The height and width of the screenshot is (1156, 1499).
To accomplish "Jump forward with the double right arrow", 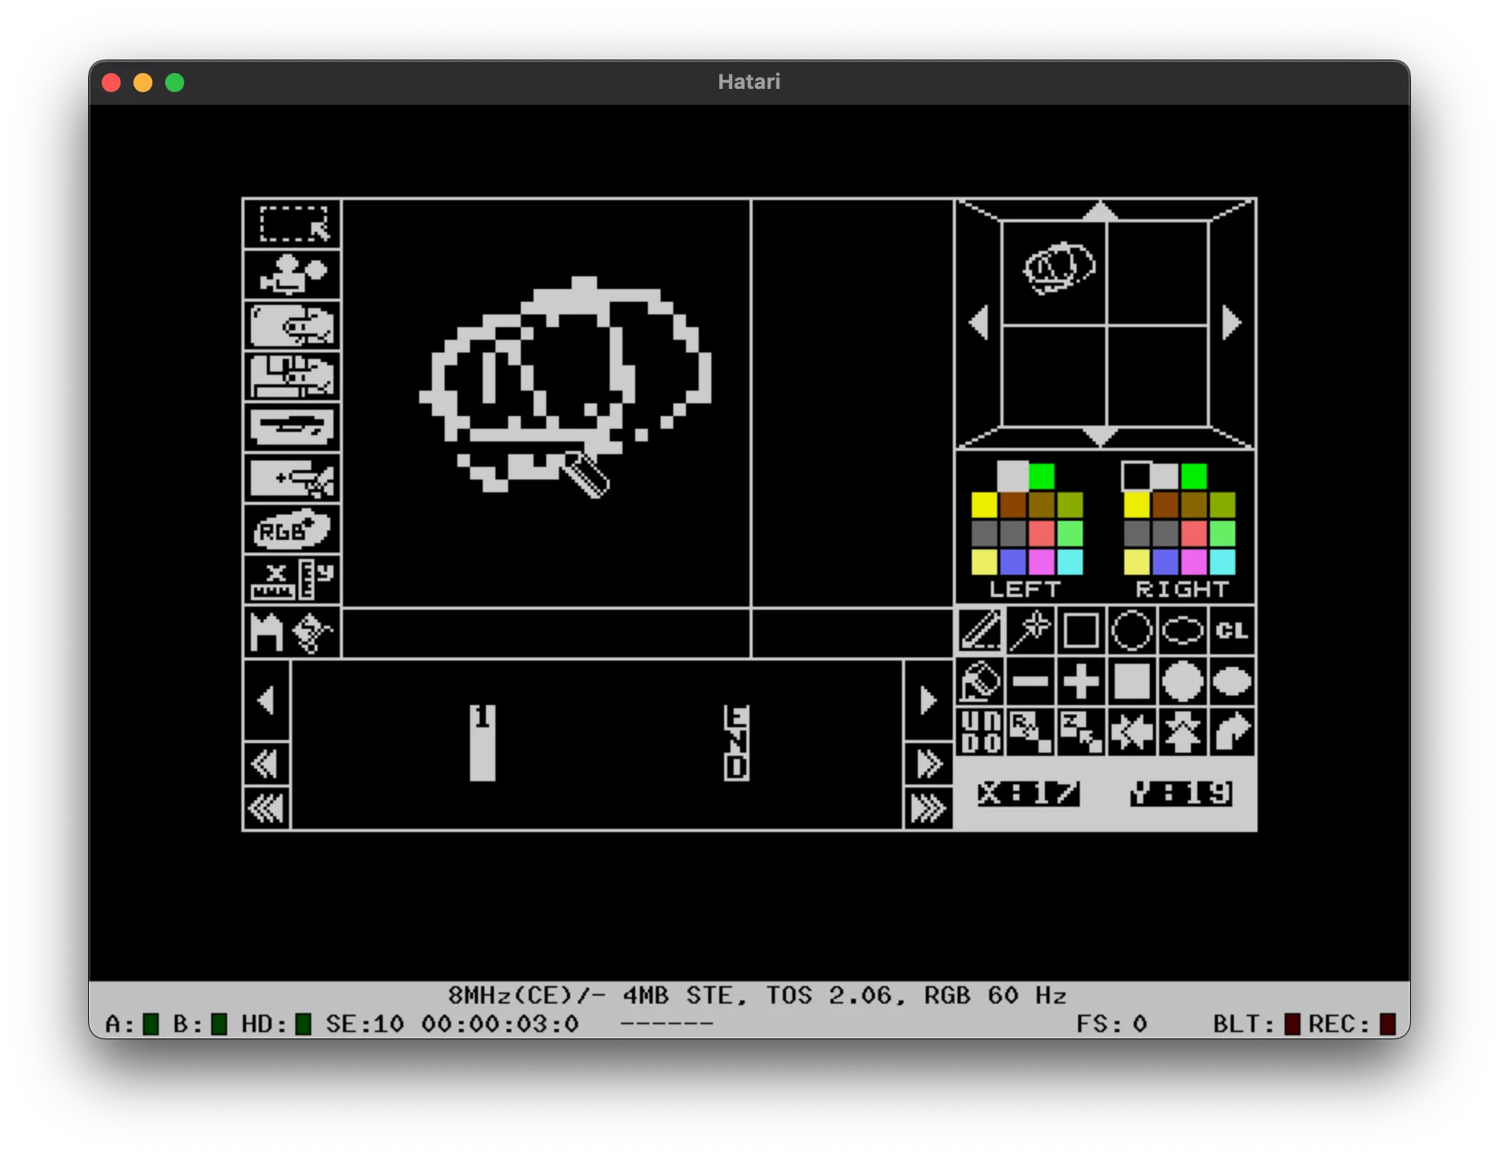I will (928, 764).
